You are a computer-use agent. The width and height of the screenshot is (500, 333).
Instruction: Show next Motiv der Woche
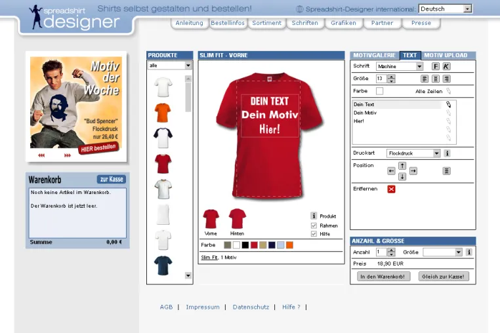(x=68, y=155)
